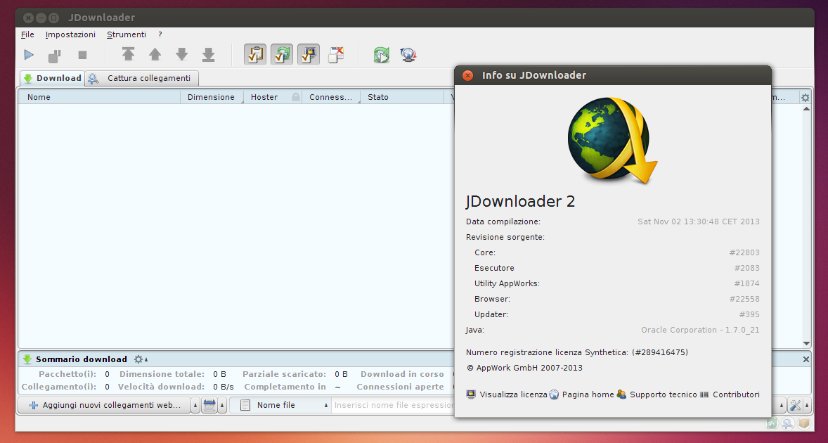
Task: Click the cardboard box status icon
Action: point(803,423)
